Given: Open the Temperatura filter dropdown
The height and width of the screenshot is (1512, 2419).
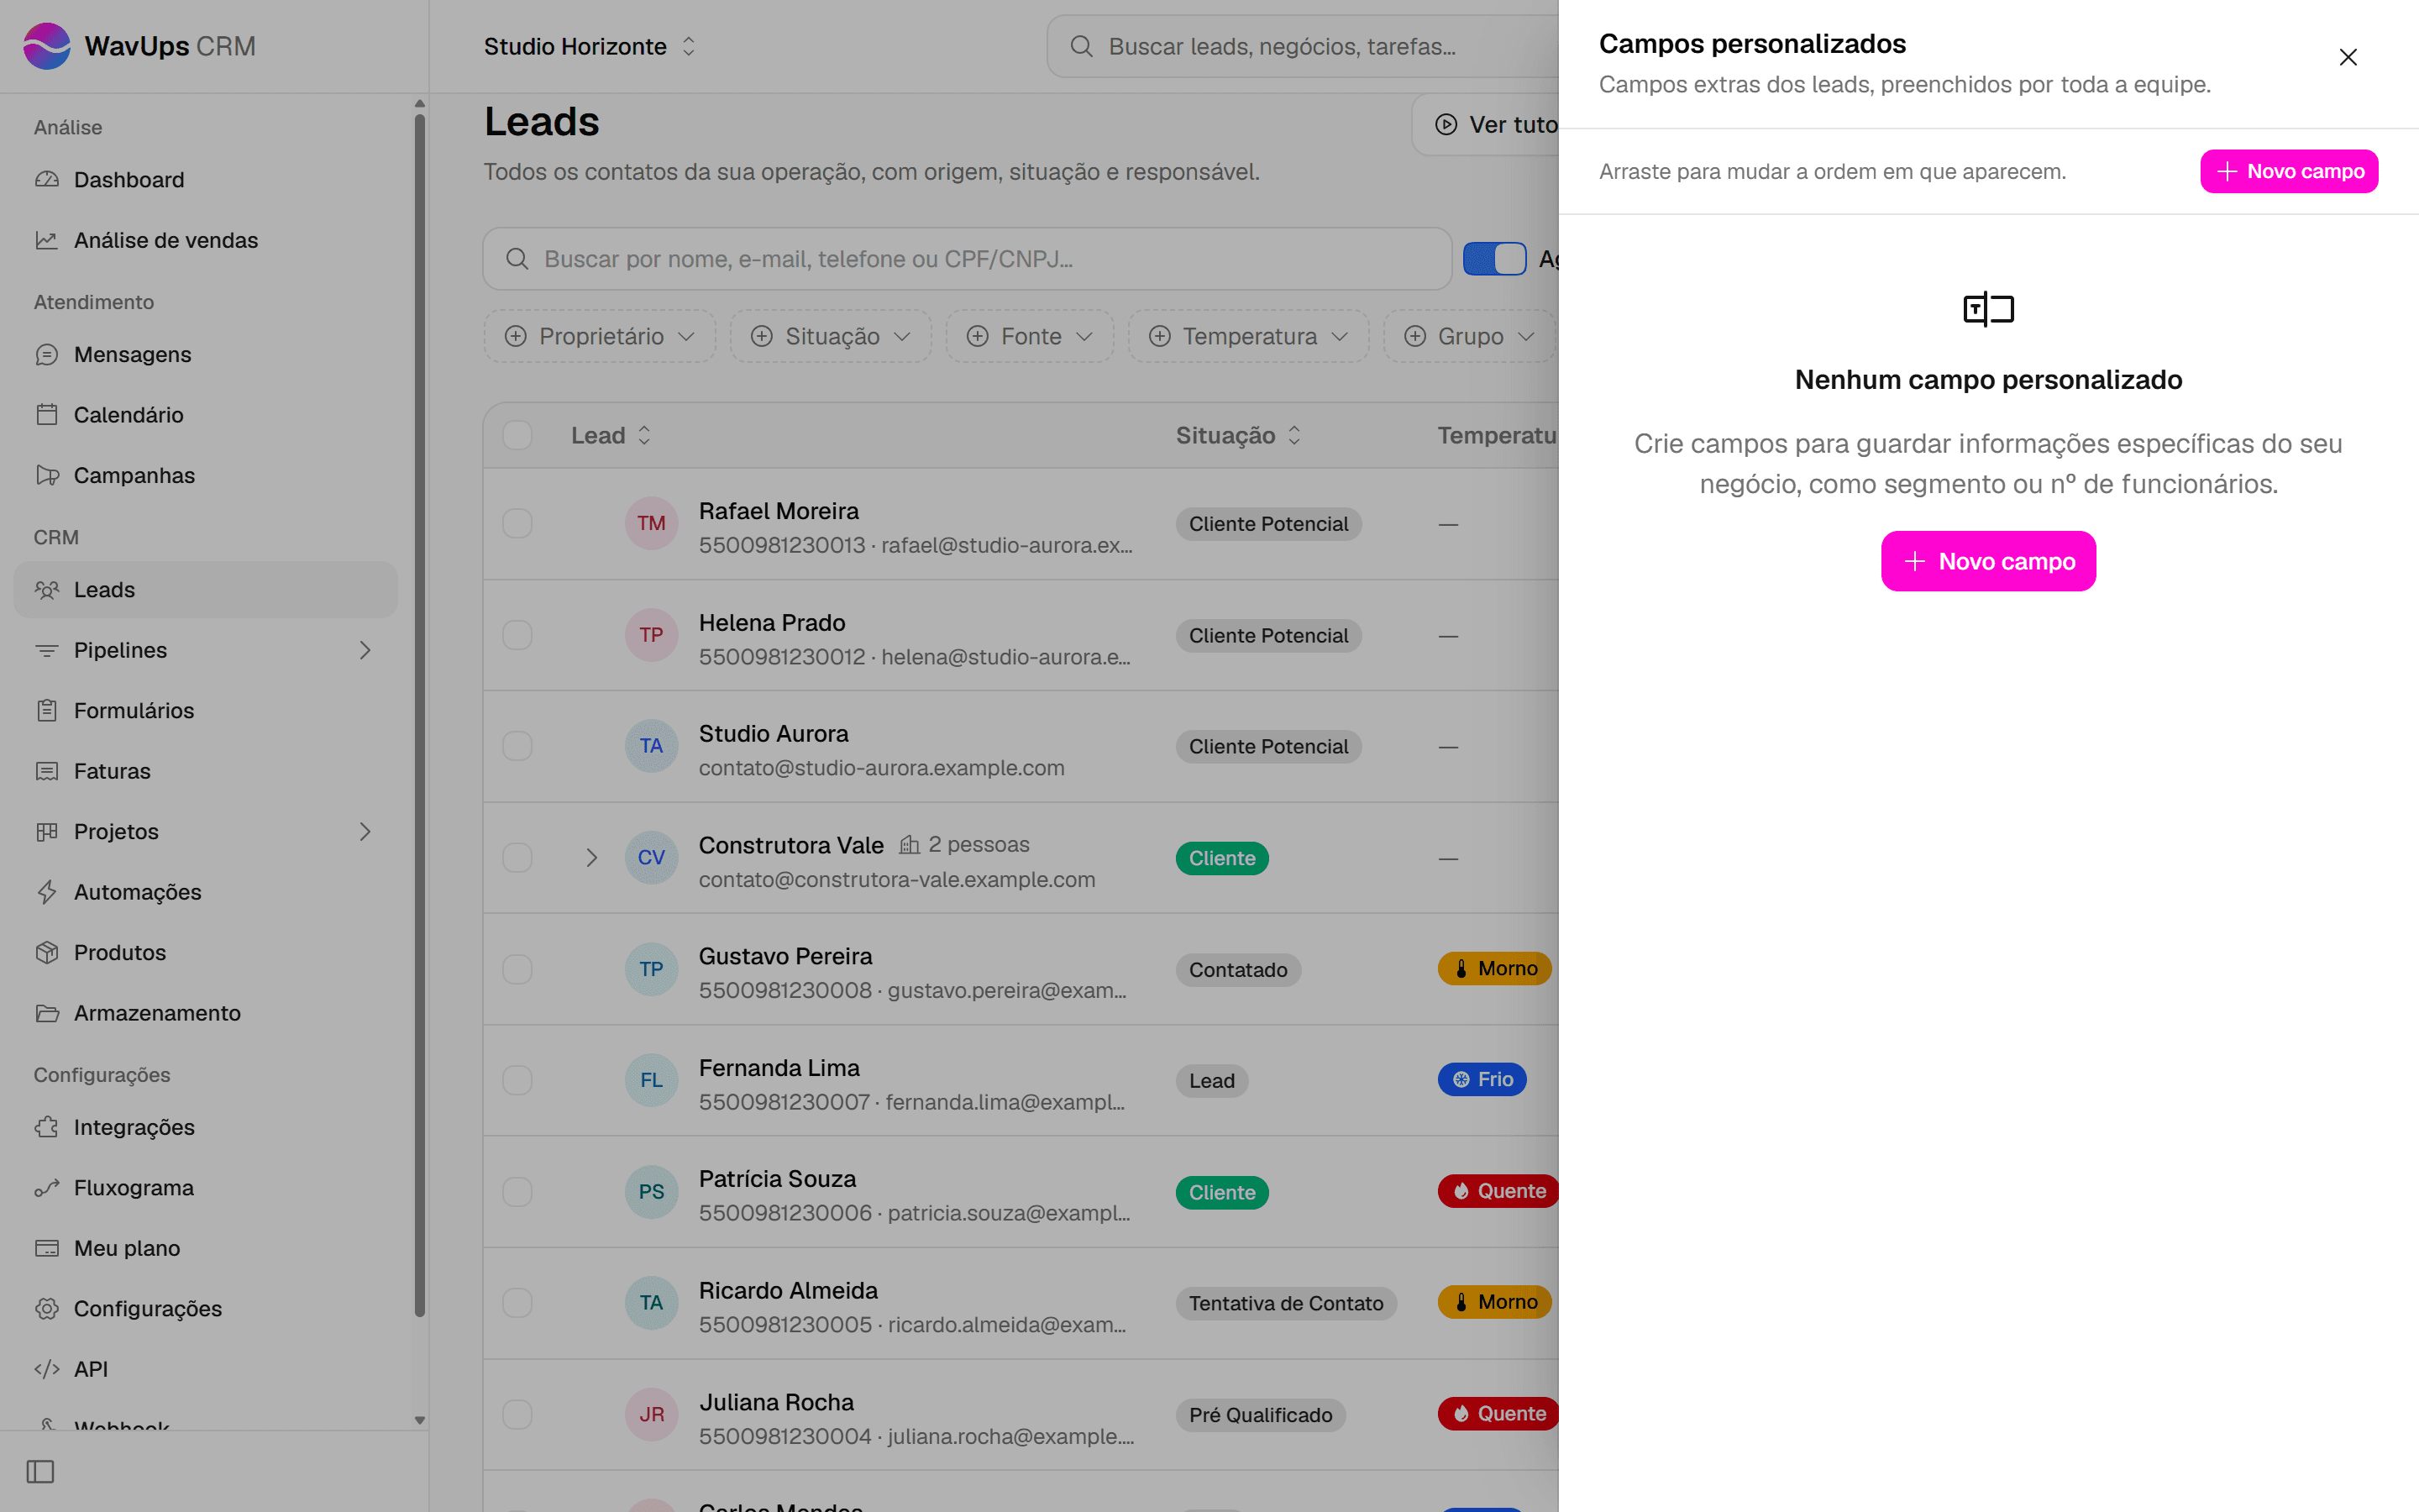Looking at the screenshot, I should pos(1248,336).
